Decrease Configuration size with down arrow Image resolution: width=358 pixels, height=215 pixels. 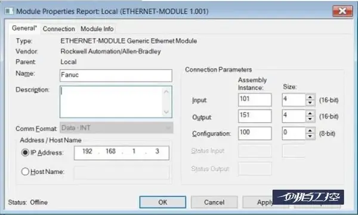pos(310,136)
